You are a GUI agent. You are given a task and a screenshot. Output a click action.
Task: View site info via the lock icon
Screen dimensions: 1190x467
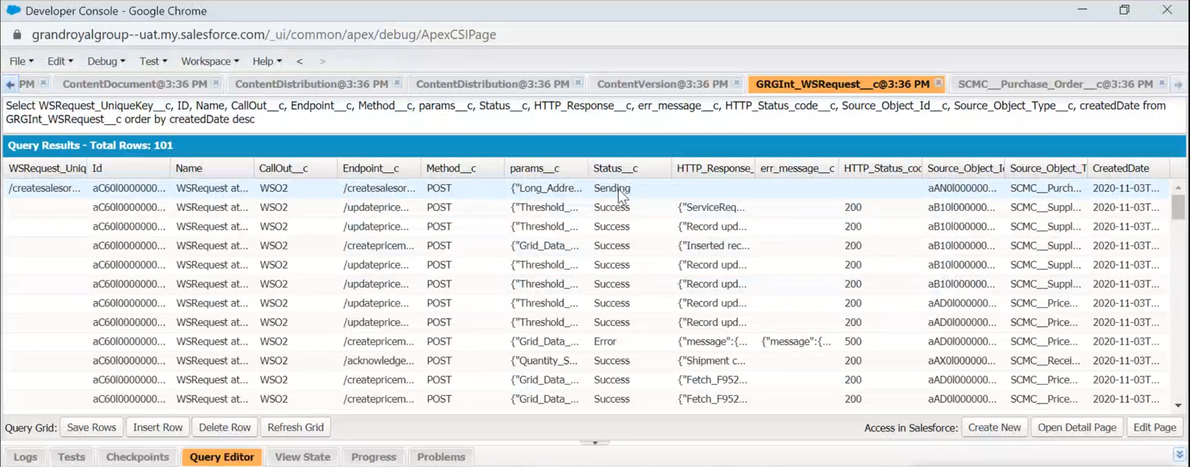(17, 34)
